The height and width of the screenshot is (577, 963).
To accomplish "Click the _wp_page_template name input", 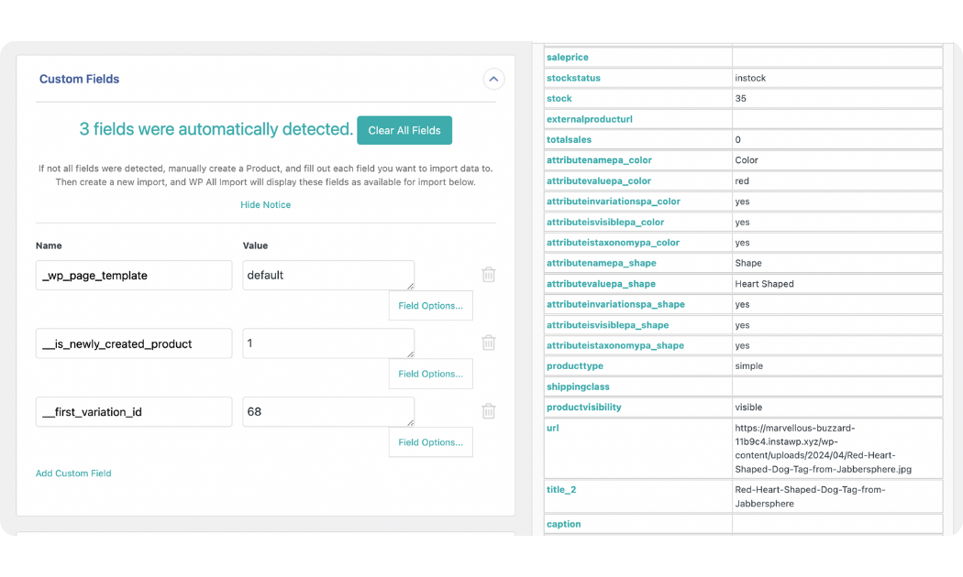I will (134, 276).
